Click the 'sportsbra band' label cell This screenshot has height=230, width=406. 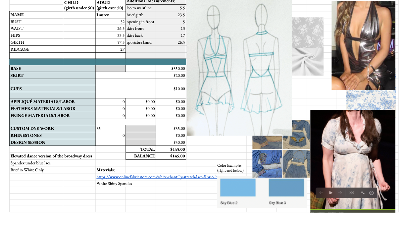coord(141,42)
